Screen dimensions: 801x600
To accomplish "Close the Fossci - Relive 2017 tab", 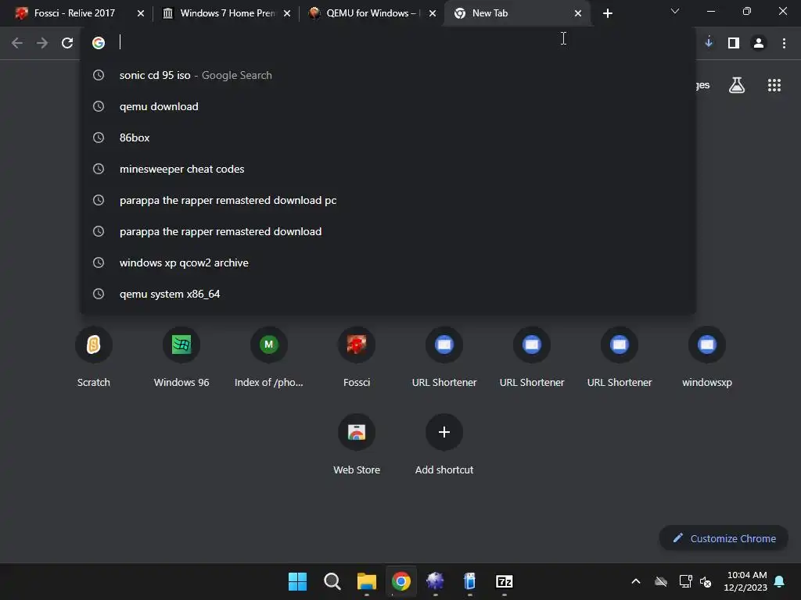I will pos(141,13).
